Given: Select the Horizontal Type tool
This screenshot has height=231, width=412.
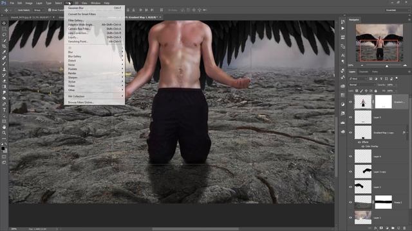Looking at the screenshot, I should coord(4,110).
